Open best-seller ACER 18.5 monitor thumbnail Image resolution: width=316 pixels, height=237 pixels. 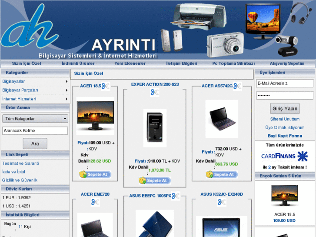pyautogui.click(x=284, y=196)
